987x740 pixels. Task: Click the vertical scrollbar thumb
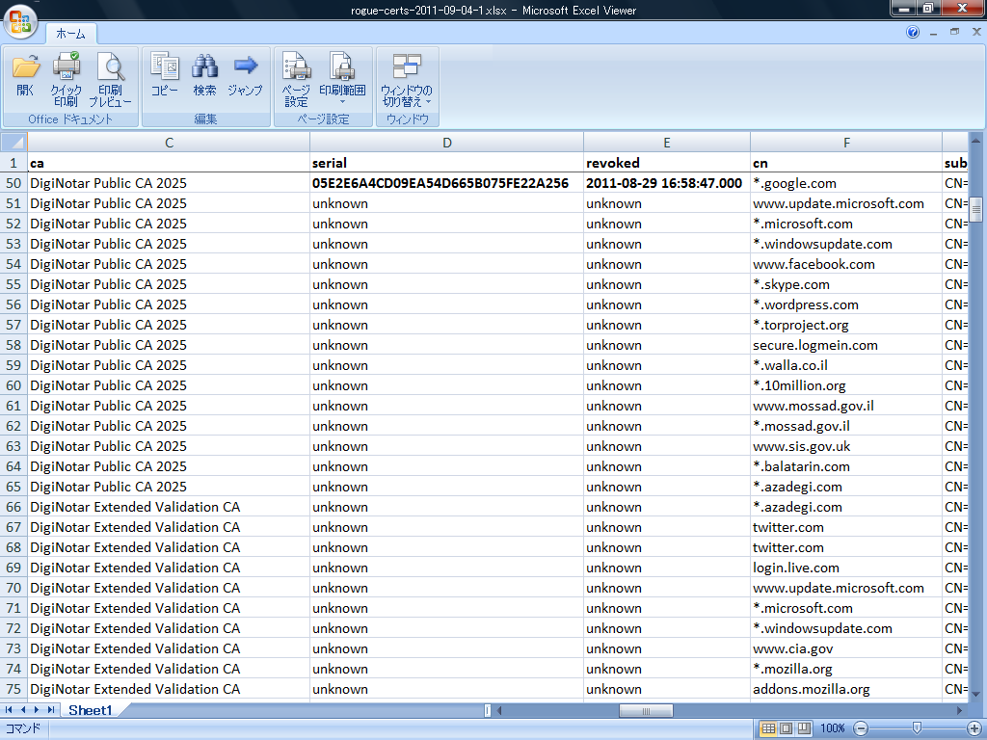point(976,209)
